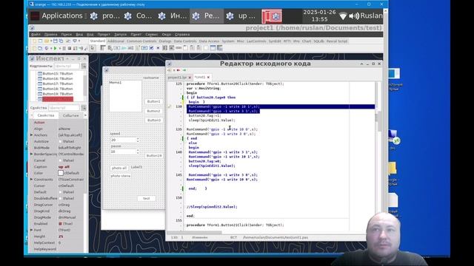
Task: Pick TCheckBox component from the palette
Action: pyautogui.click(x=151, y=48)
